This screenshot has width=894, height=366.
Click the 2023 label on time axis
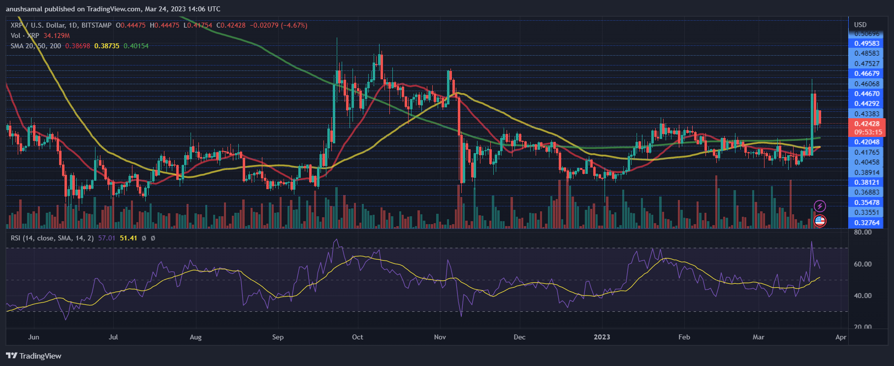tap(602, 337)
